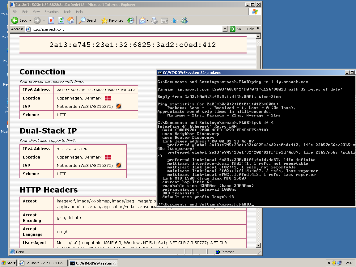Viewport: 356px width, 267px height.
Task: Click the Connection heading
Action: (42, 72)
